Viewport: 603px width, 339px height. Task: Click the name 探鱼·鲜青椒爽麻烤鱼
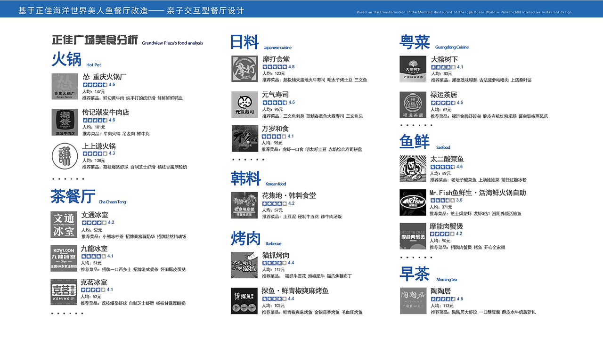click(295, 291)
